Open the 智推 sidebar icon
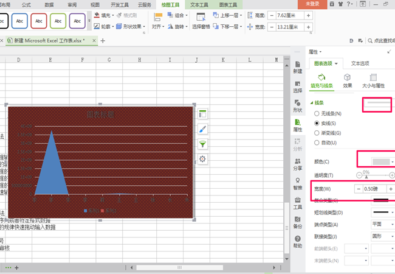The width and height of the screenshot is (395, 274). tap(298, 184)
